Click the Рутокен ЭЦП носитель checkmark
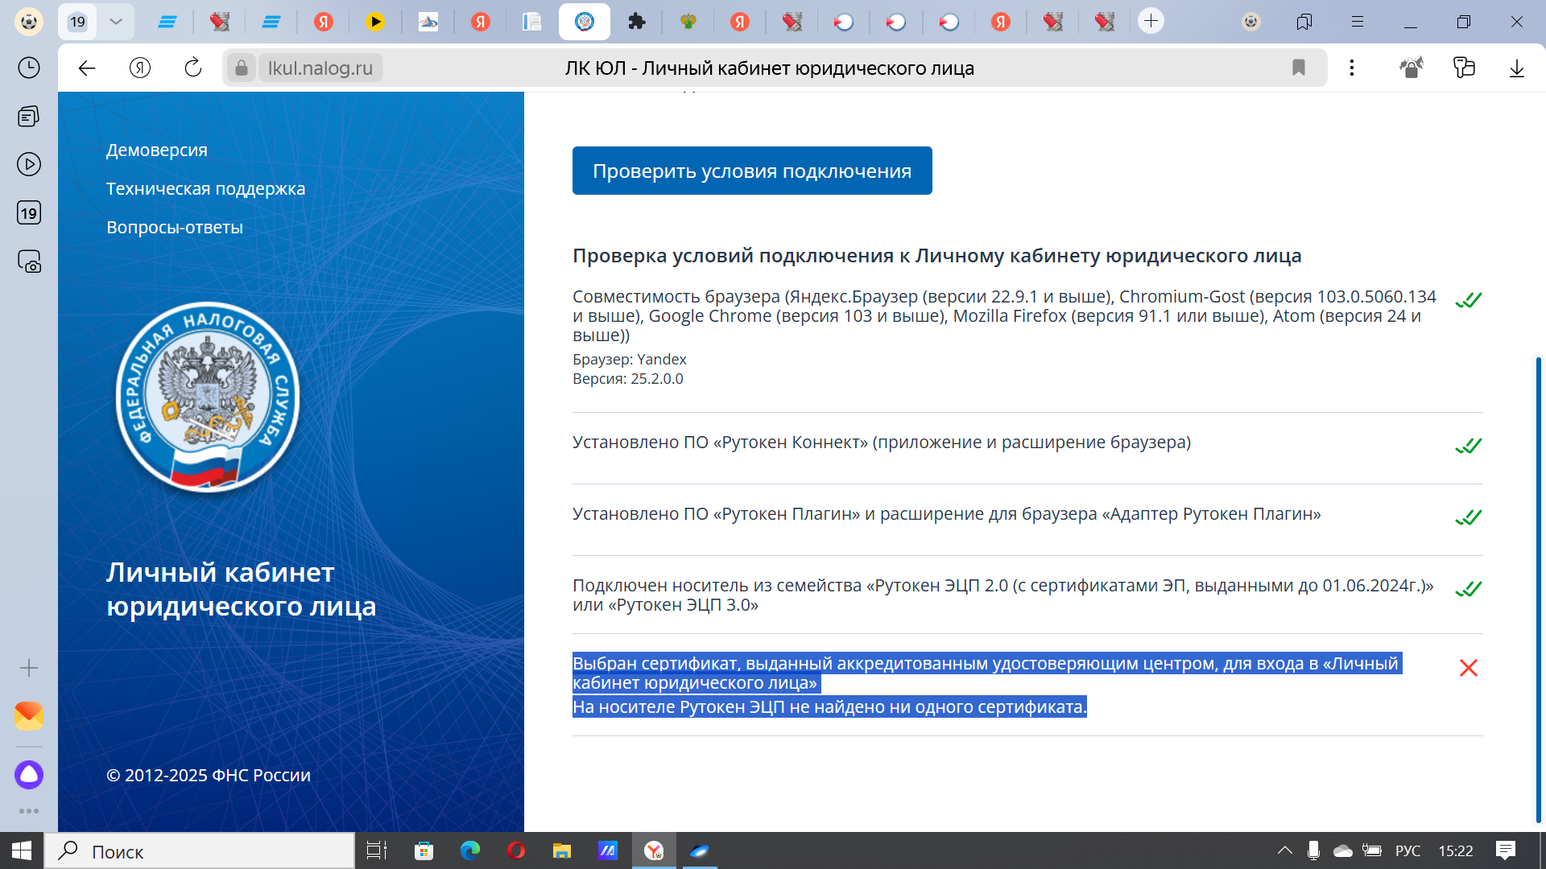This screenshot has height=869, width=1546. pyautogui.click(x=1469, y=589)
